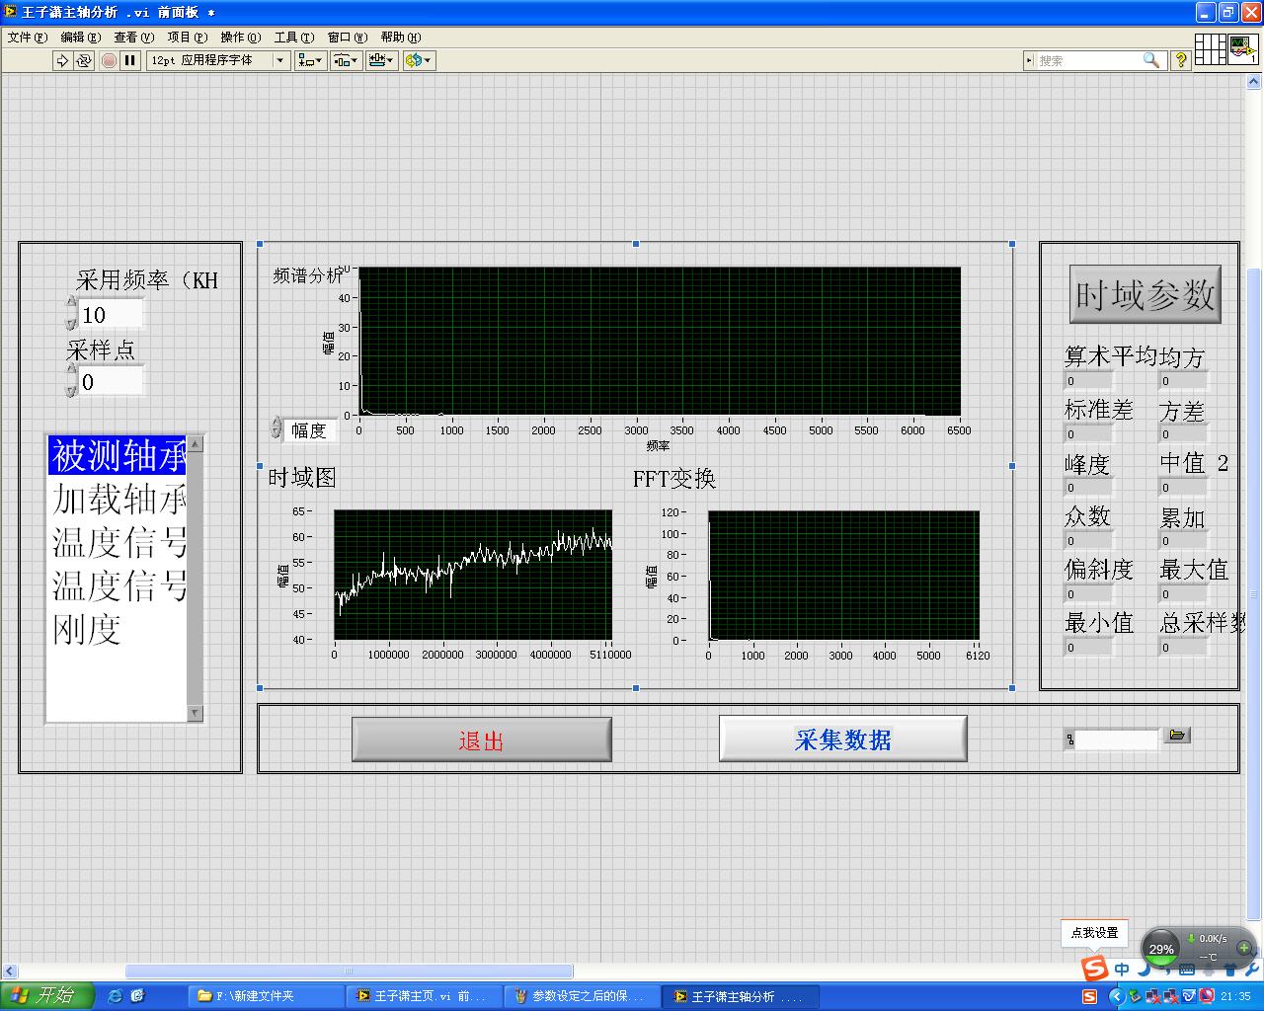This screenshot has height=1011, width=1264.
Task: Open Internet Explorer from quick launch
Action: (115, 996)
